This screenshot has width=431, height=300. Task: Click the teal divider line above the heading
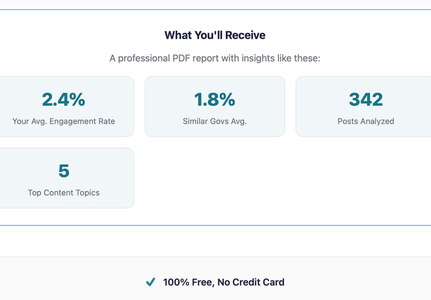[215, 10]
